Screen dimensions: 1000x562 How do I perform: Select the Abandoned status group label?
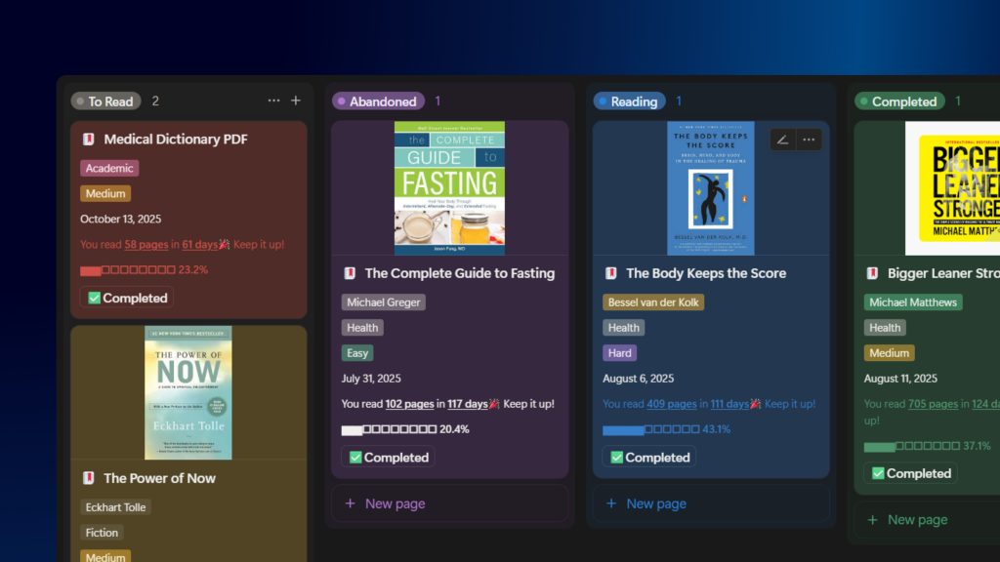[377, 101]
